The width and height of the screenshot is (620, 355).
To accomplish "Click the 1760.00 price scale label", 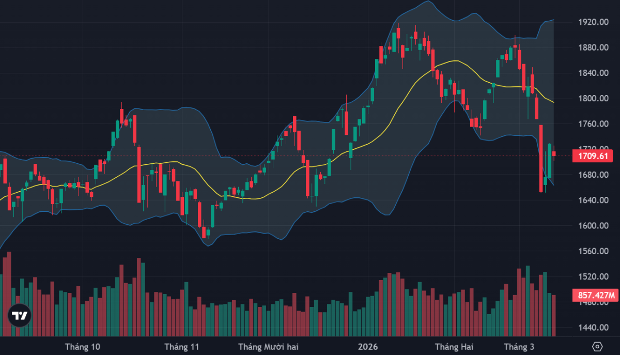I will pos(592,124).
